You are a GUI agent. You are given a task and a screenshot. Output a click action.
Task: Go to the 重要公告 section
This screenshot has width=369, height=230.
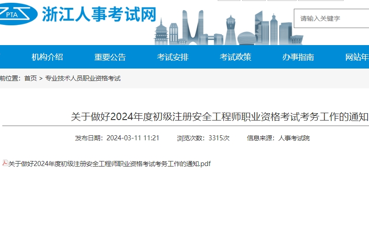(x=110, y=57)
